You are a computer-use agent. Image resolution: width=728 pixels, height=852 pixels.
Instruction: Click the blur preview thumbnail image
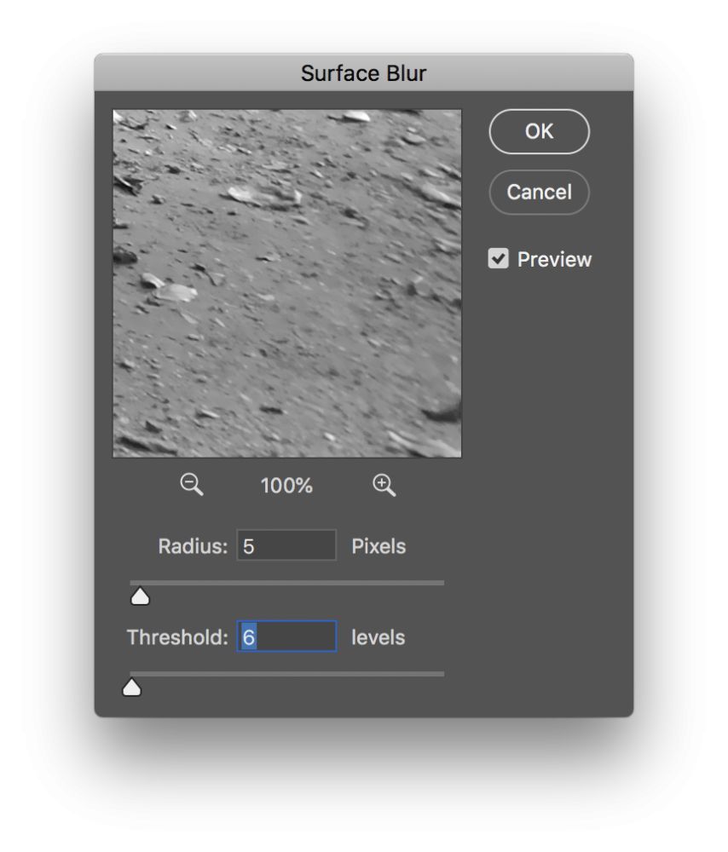click(x=287, y=284)
